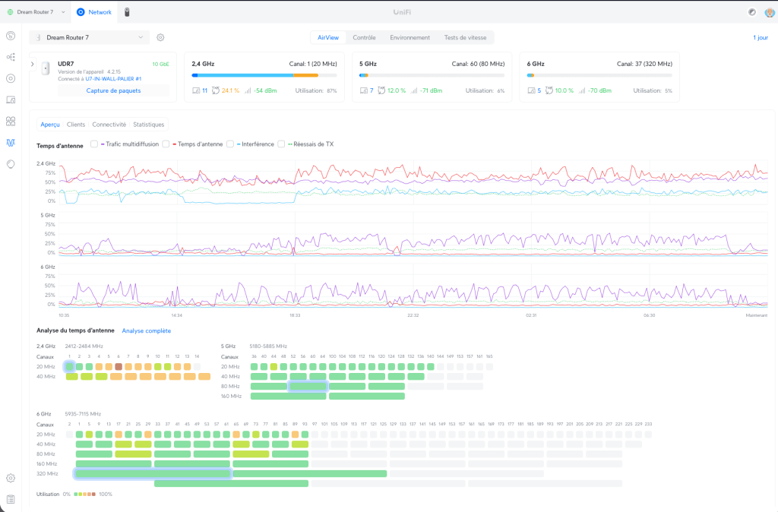Expand the UDR7 device card chevron

point(33,65)
